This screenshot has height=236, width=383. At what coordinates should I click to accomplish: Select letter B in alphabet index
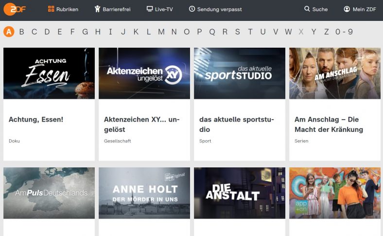tap(22, 32)
